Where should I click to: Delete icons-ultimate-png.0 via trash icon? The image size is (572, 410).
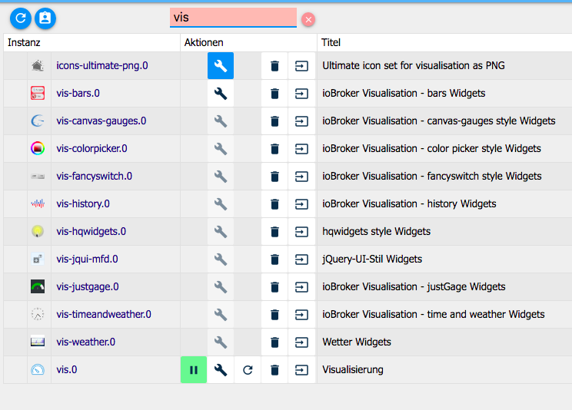[x=274, y=66]
